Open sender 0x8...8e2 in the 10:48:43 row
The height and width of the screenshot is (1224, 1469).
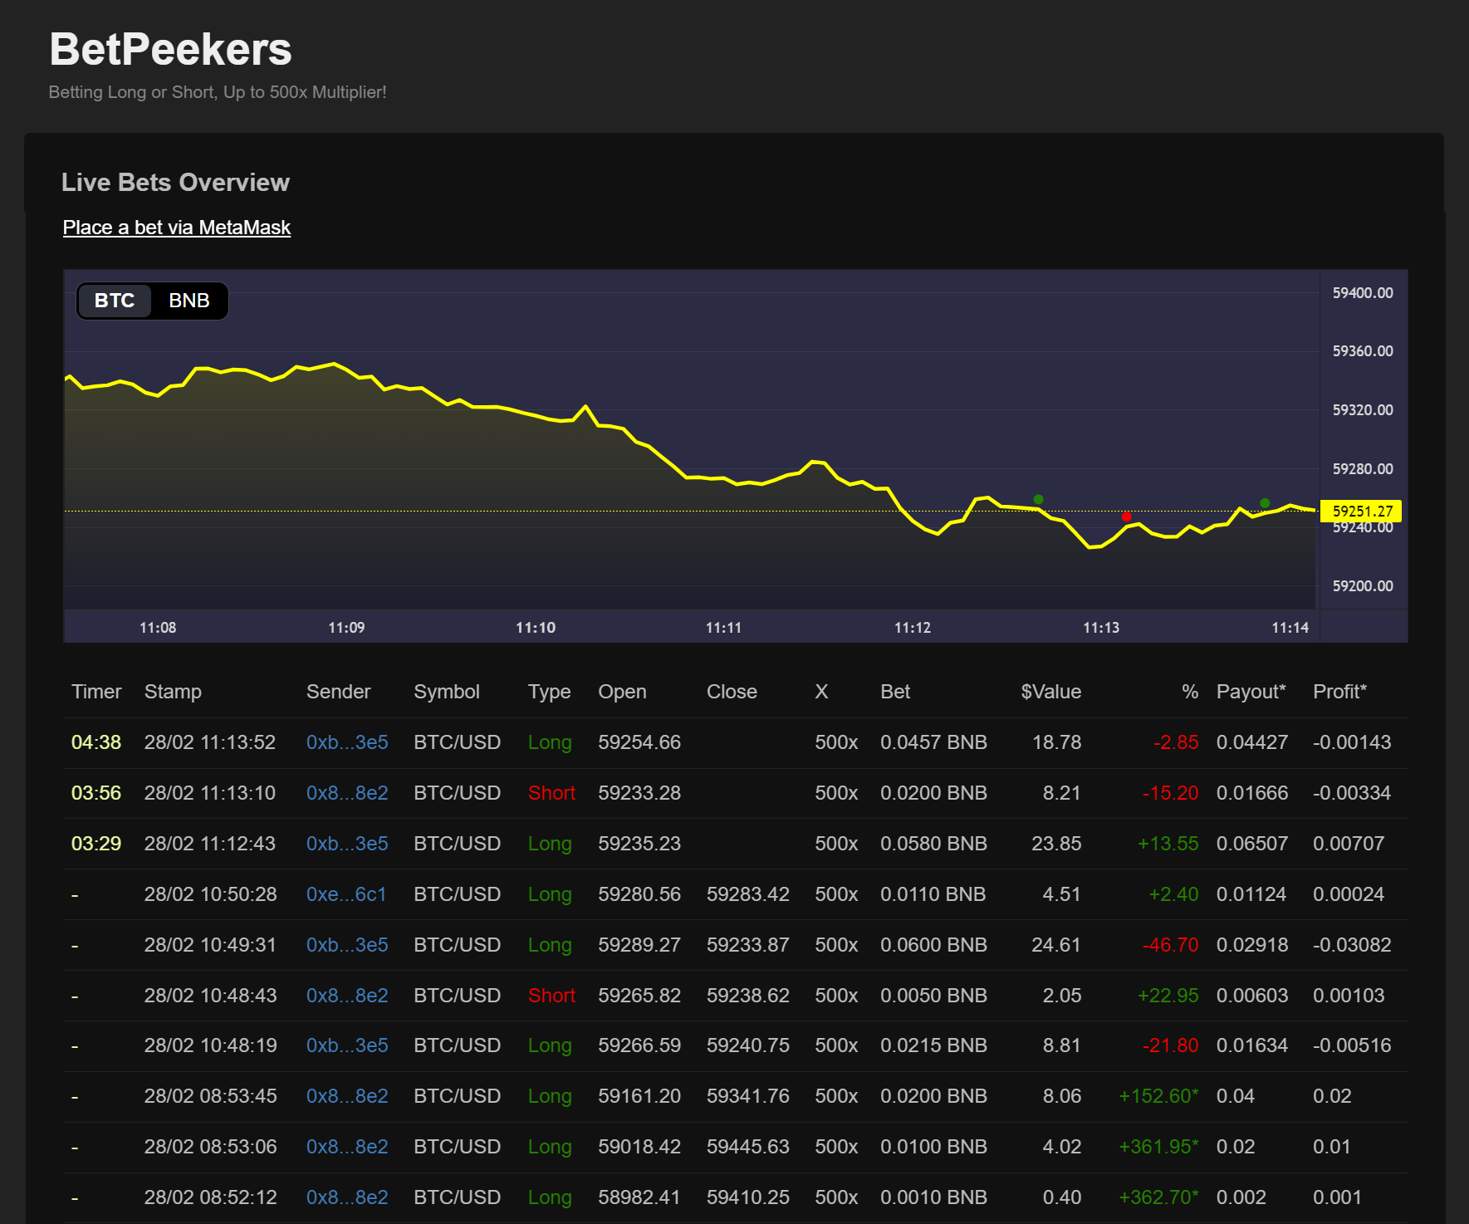347,996
